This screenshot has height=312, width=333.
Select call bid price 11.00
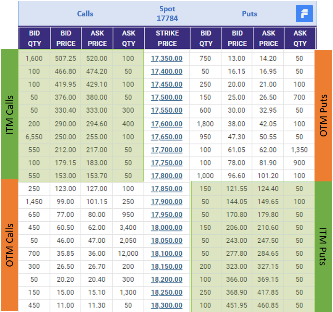click(66, 305)
